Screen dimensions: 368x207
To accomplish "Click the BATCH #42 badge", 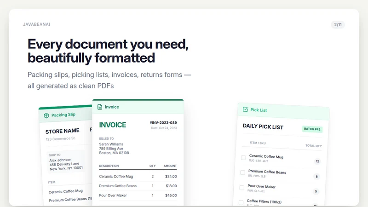I will pyautogui.click(x=312, y=129).
